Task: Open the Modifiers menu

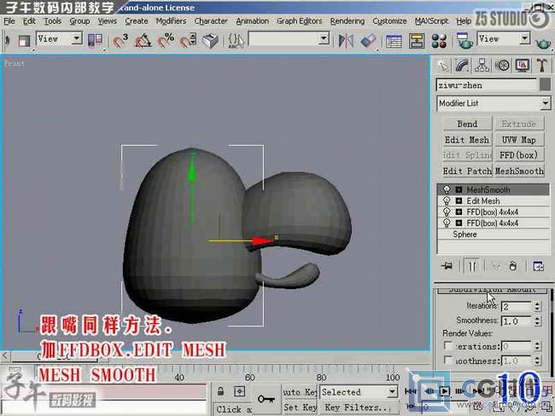Action: click(171, 21)
